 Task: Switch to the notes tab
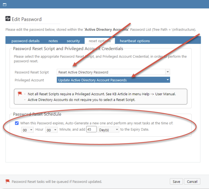click(53, 41)
